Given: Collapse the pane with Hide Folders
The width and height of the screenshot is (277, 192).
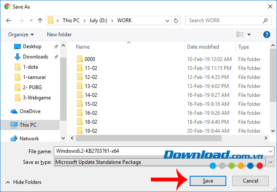Looking at the screenshot, I should point(24,182).
